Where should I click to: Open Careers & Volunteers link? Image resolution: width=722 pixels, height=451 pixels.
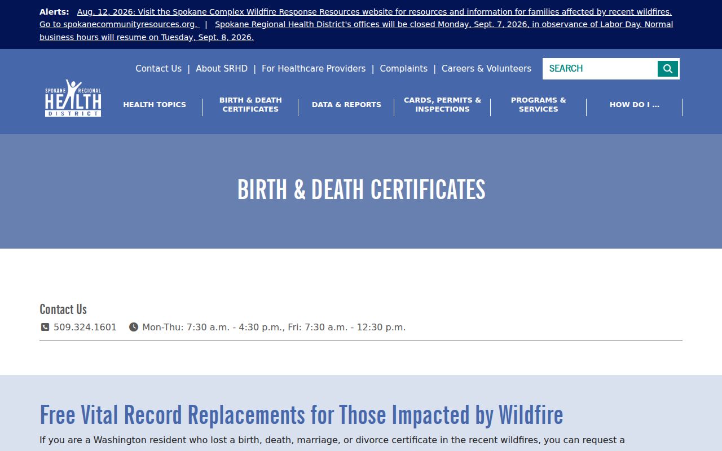point(486,68)
